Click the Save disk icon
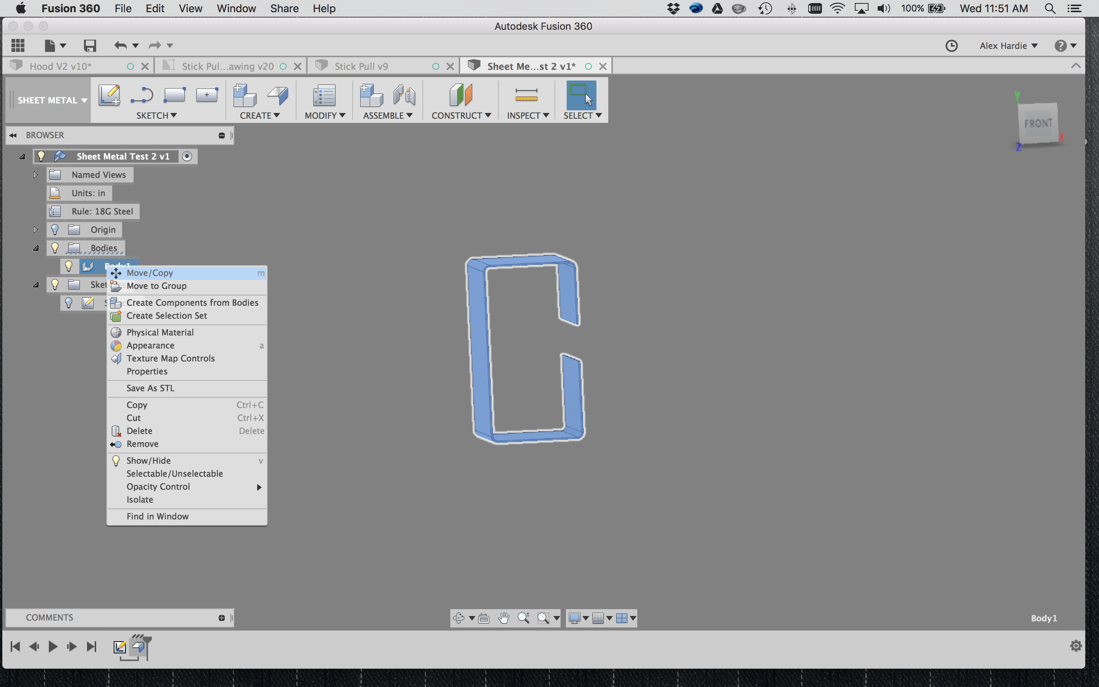 click(x=90, y=45)
